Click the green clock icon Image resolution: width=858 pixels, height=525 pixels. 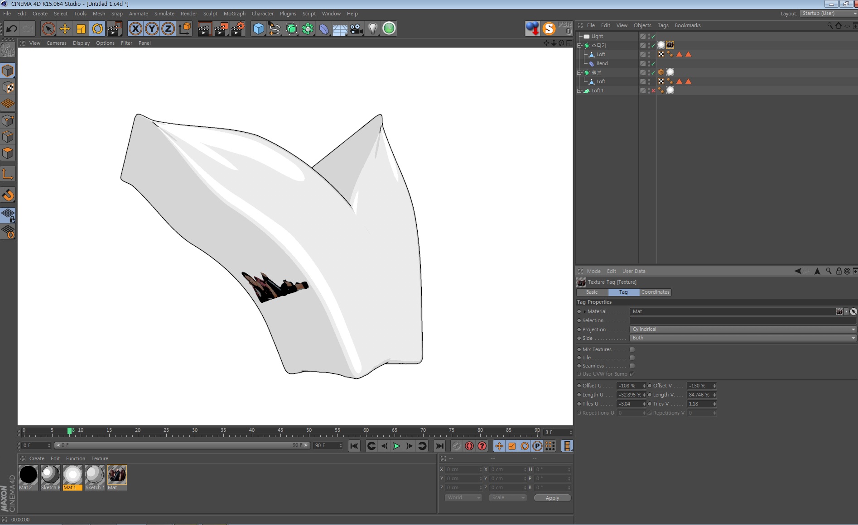pyautogui.click(x=389, y=29)
